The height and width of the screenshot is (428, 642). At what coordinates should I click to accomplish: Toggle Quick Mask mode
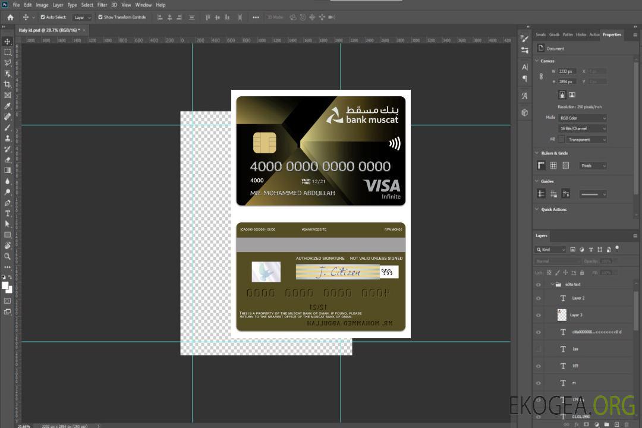click(7, 301)
